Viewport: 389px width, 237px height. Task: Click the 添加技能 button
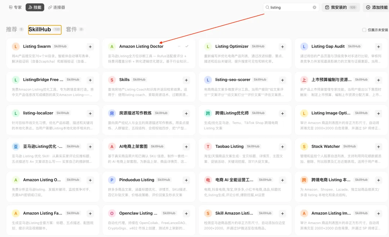pos(377,8)
